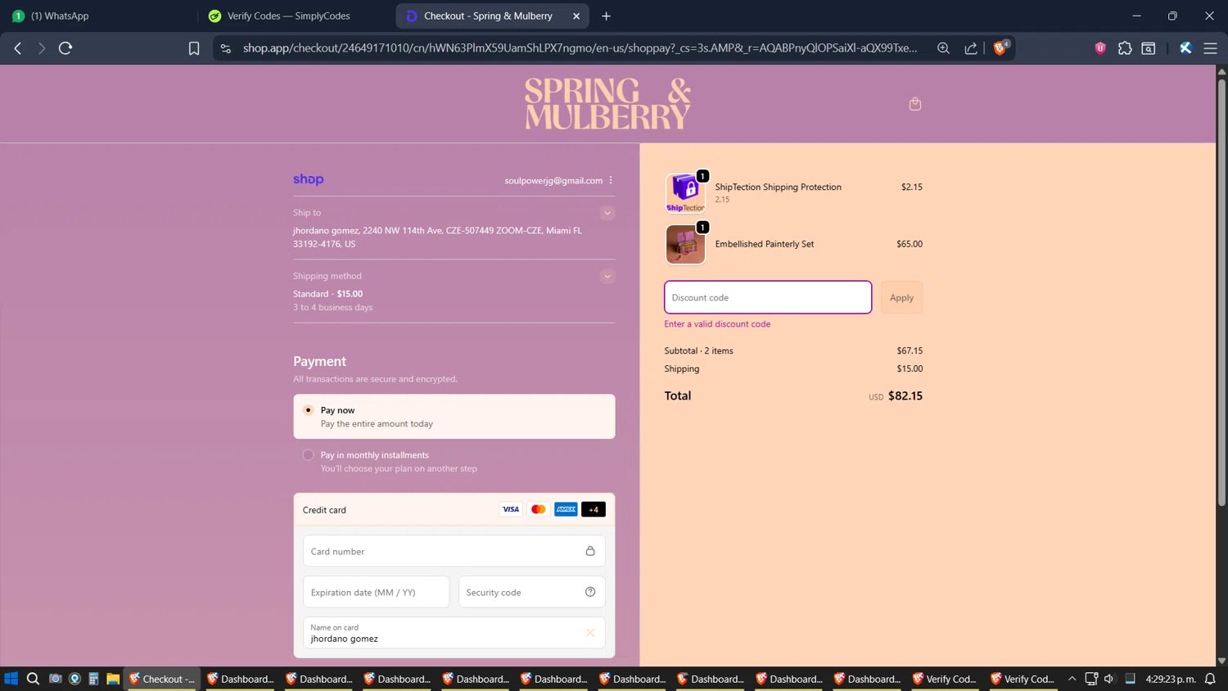Reload the checkout page

click(x=65, y=48)
